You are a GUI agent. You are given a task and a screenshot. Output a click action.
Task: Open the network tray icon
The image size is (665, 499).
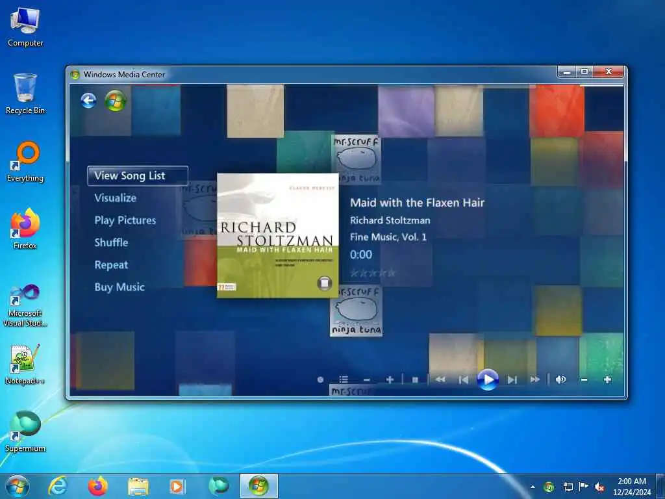tap(568, 487)
